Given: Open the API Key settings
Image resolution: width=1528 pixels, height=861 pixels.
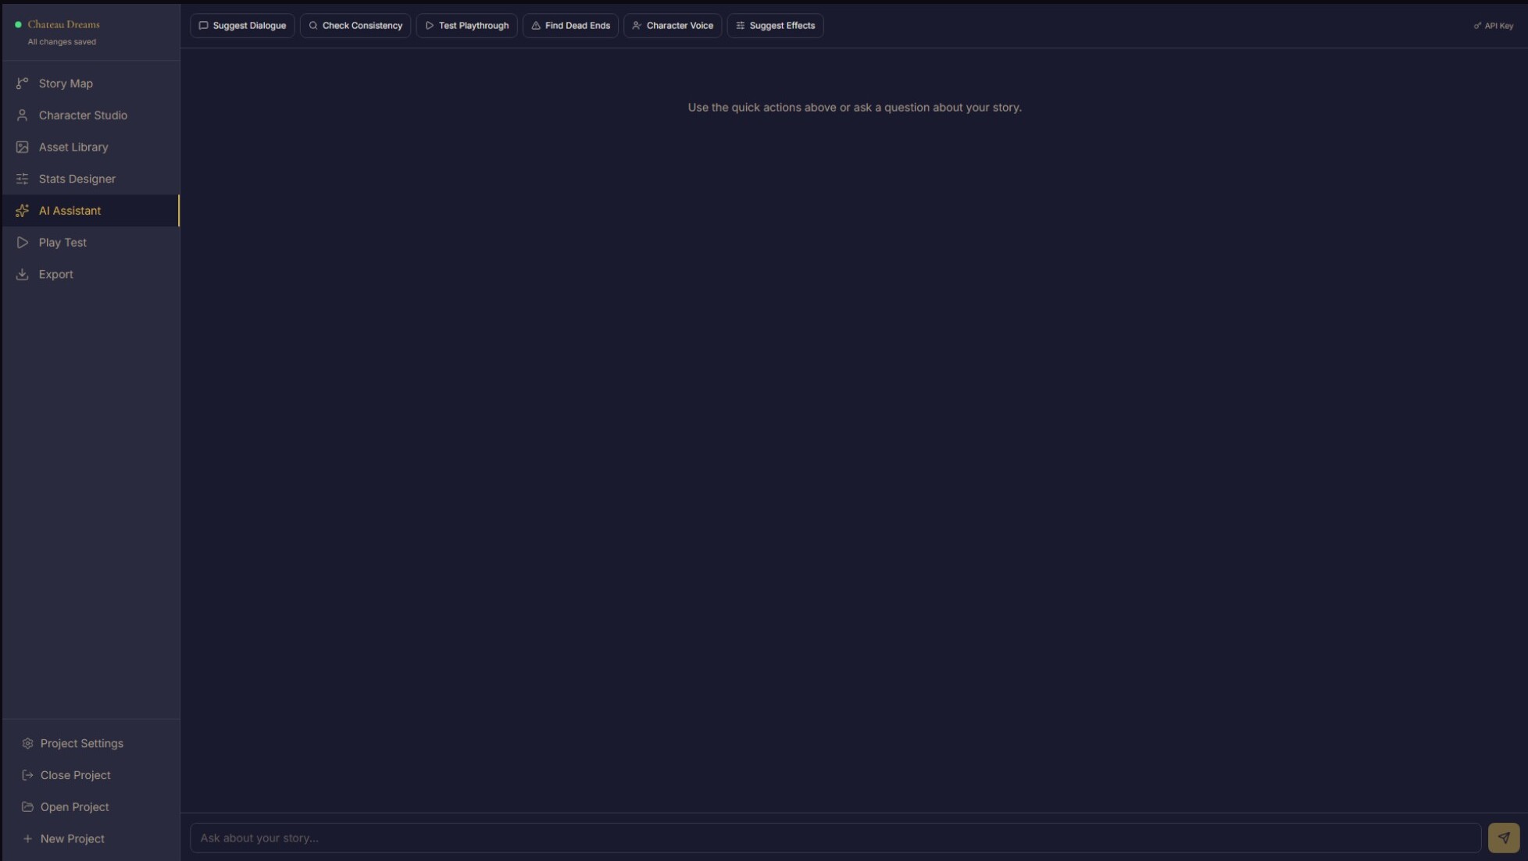Looking at the screenshot, I should click(x=1494, y=25).
